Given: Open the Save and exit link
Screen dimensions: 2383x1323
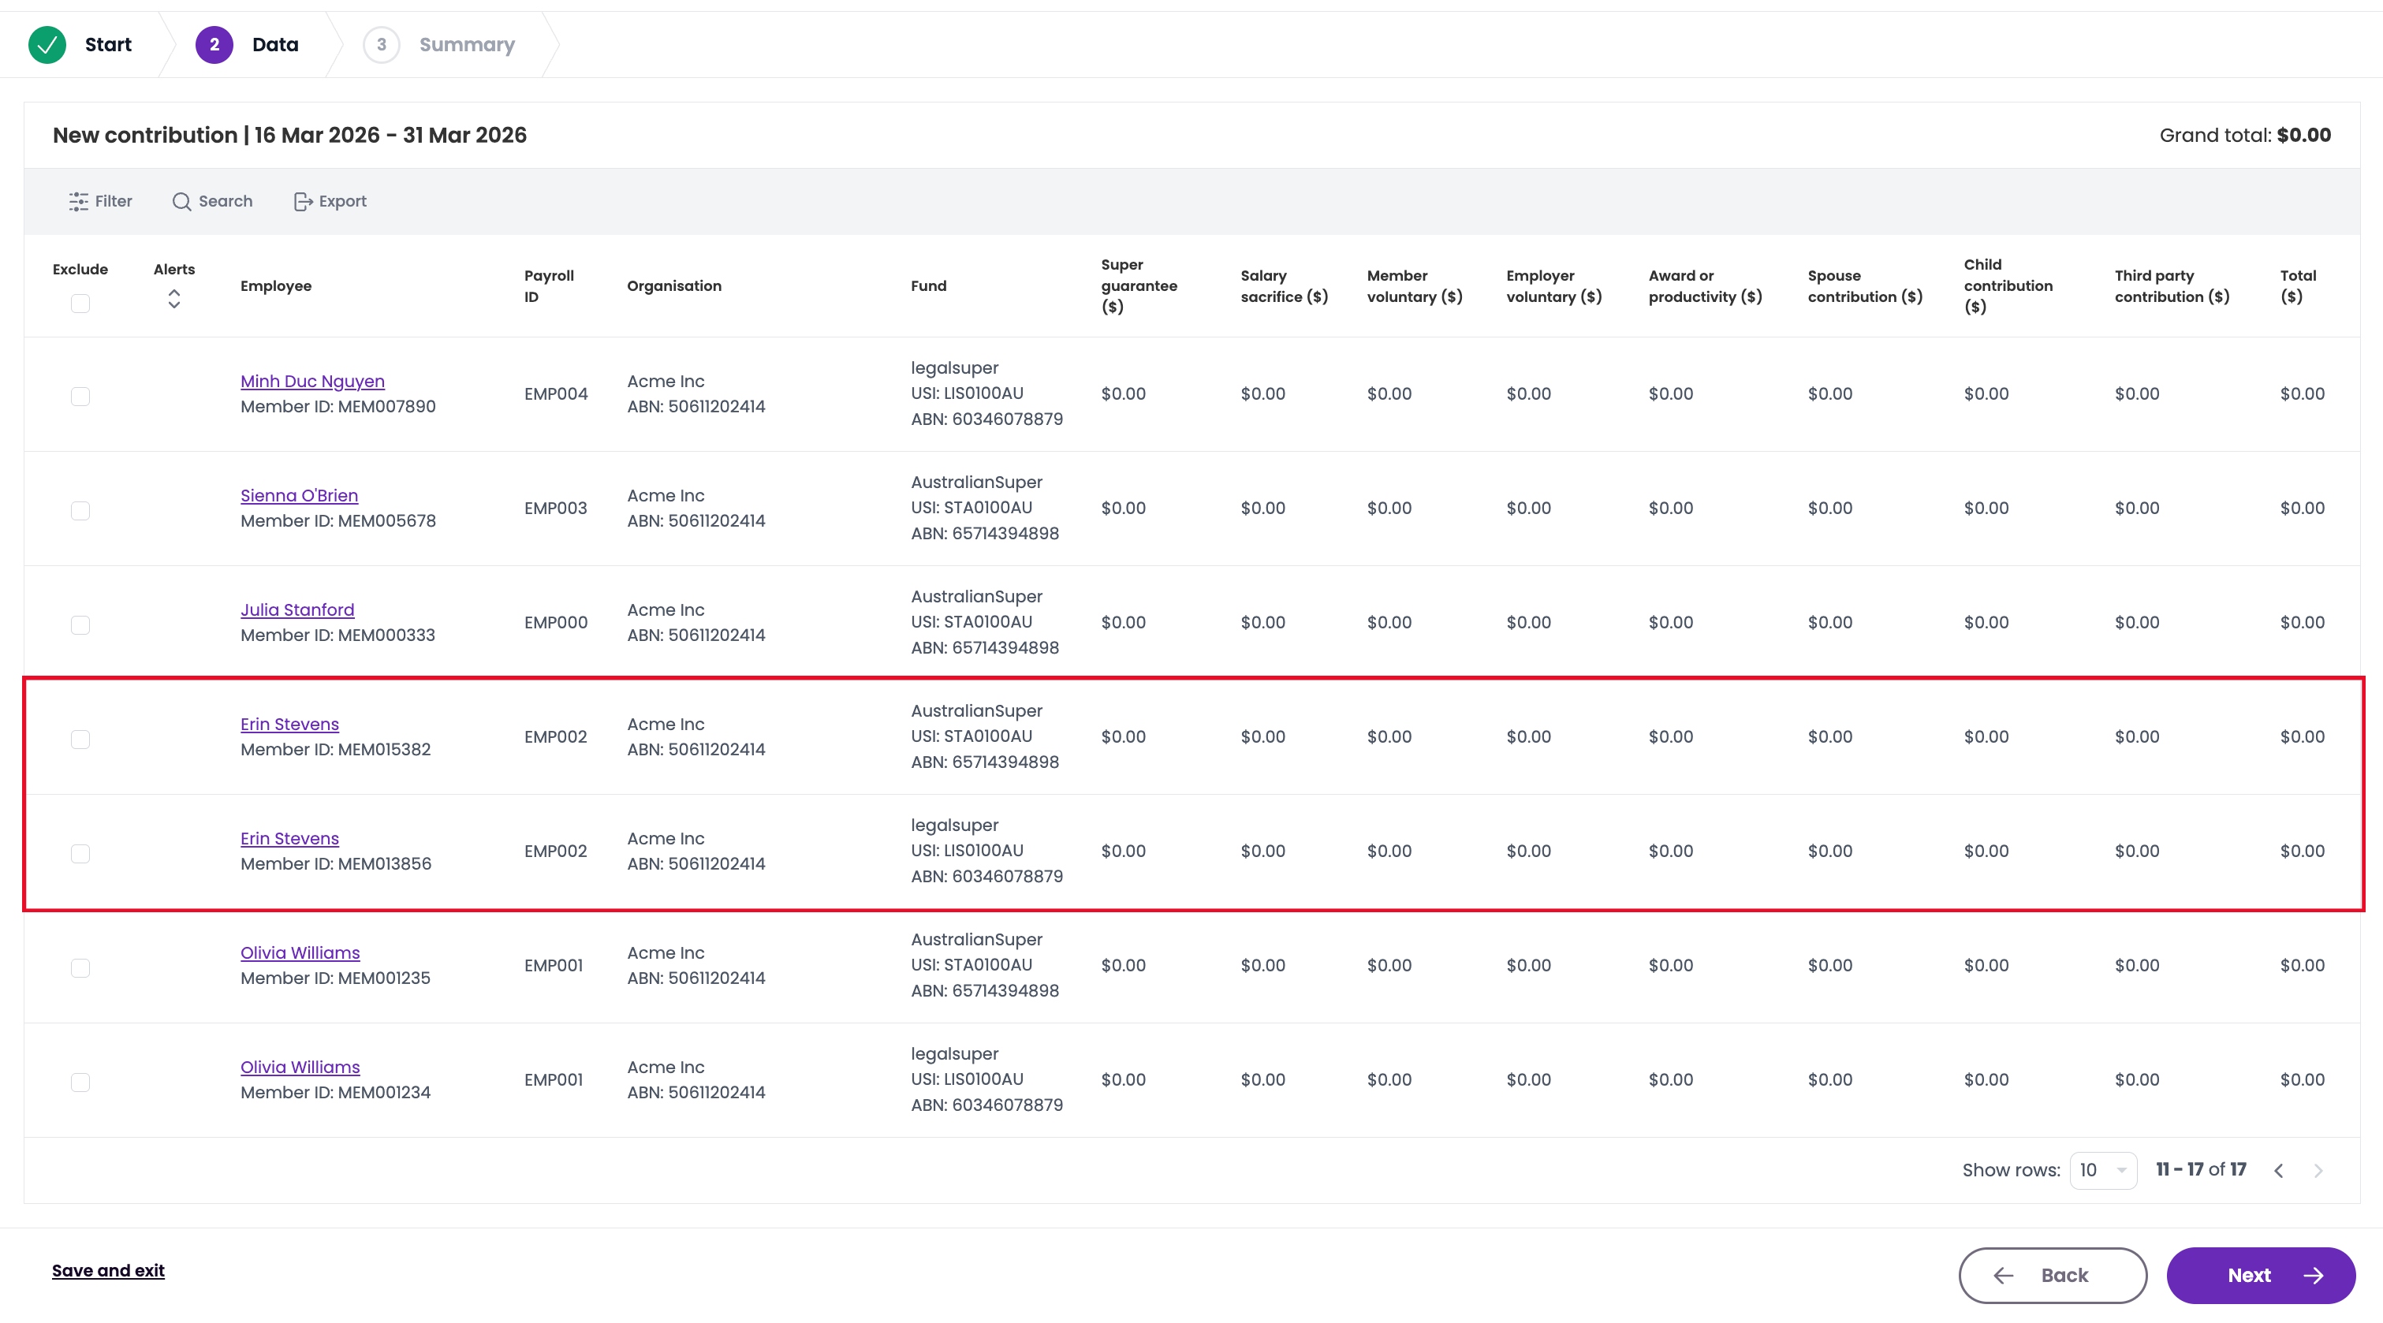Looking at the screenshot, I should [x=108, y=1270].
